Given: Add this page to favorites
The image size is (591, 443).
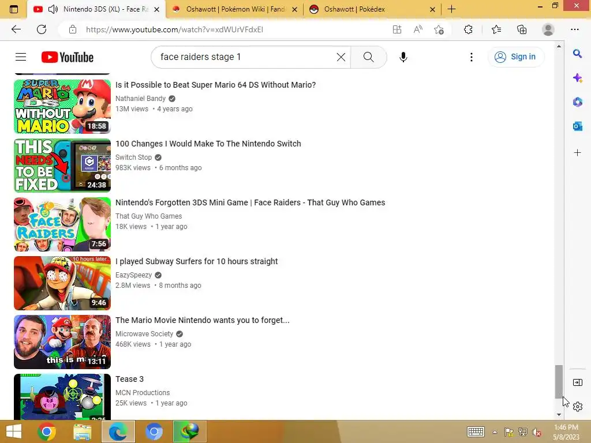Looking at the screenshot, I should click(439, 29).
